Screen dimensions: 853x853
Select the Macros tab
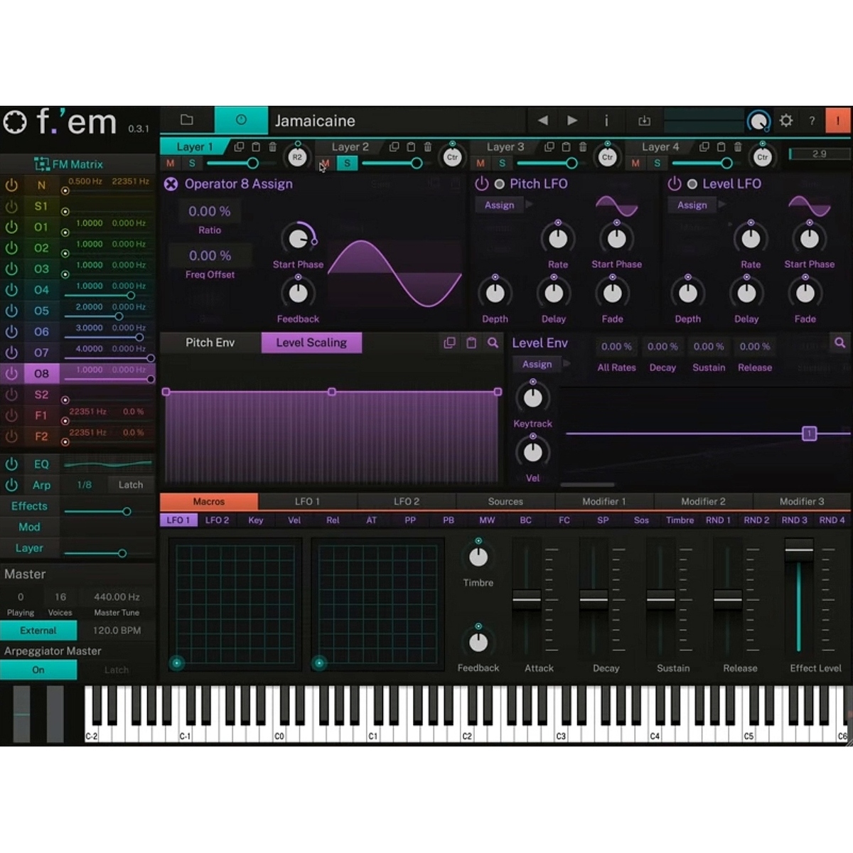click(x=209, y=501)
